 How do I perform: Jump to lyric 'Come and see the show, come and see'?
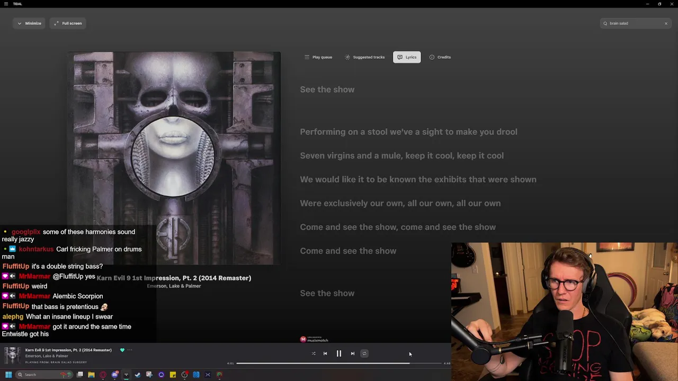click(398, 227)
